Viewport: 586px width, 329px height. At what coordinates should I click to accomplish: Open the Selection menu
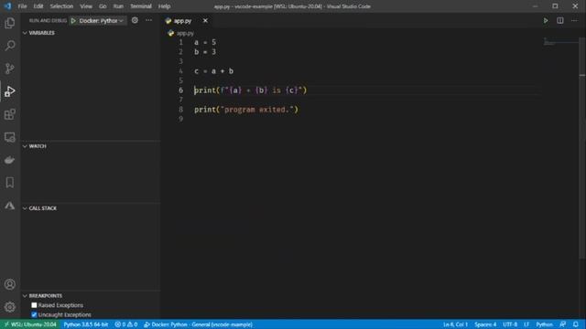click(x=61, y=6)
